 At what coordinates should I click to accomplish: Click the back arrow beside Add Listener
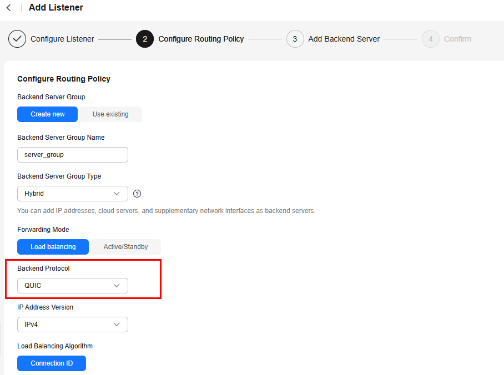coord(9,8)
